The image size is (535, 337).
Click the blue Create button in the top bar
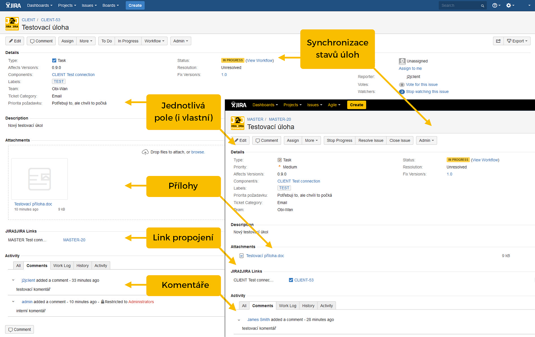click(x=135, y=5)
